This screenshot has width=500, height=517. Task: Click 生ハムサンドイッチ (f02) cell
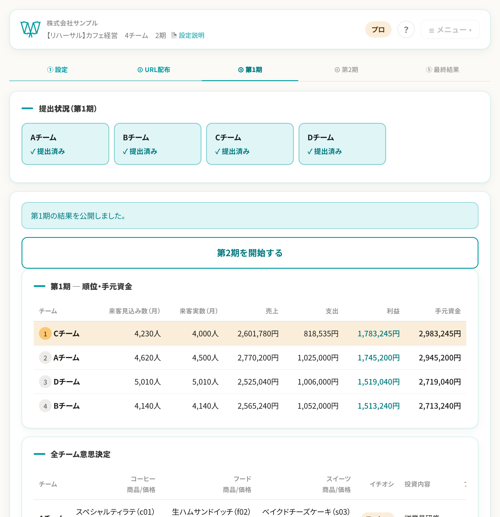[x=211, y=511]
